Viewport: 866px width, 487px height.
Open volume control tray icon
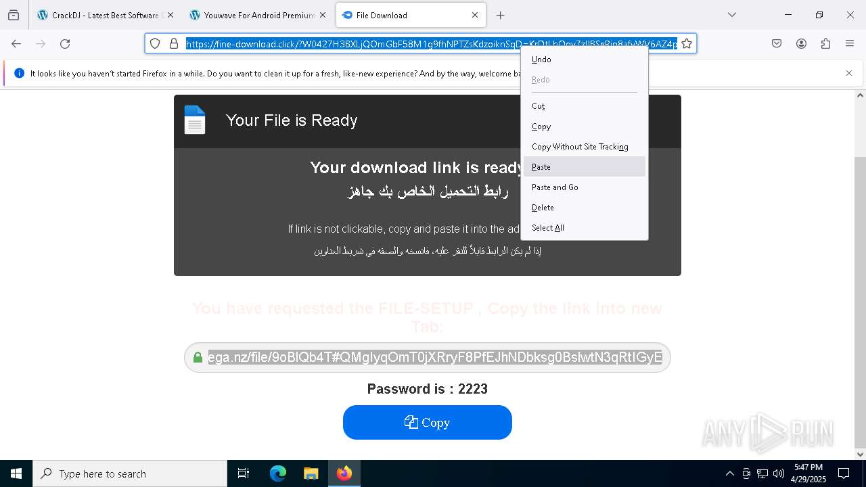tap(779, 473)
